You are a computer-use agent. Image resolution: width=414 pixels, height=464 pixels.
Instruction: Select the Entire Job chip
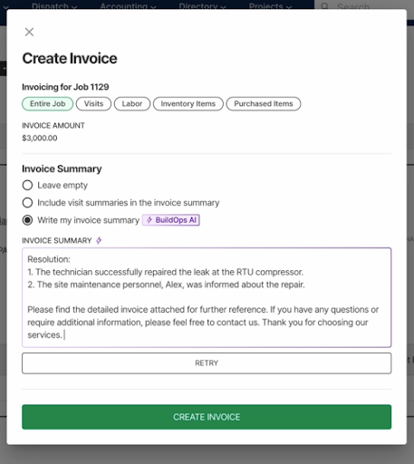[x=47, y=103]
